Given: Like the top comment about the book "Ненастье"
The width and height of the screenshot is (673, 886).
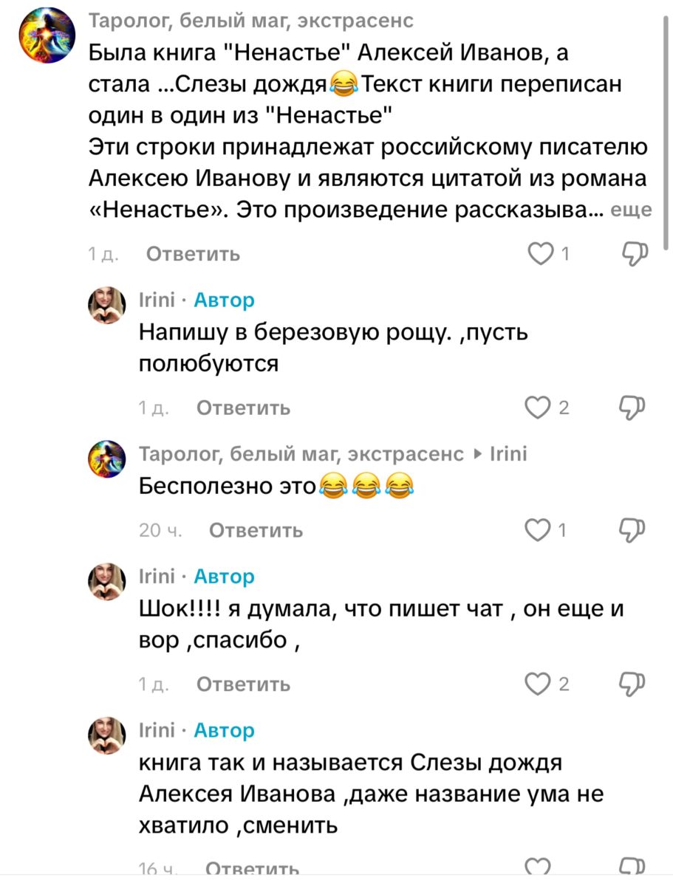Looking at the screenshot, I should coord(542,254).
